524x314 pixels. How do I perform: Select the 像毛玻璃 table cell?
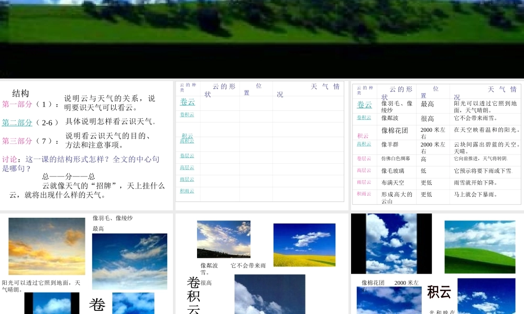pos(392,171)
